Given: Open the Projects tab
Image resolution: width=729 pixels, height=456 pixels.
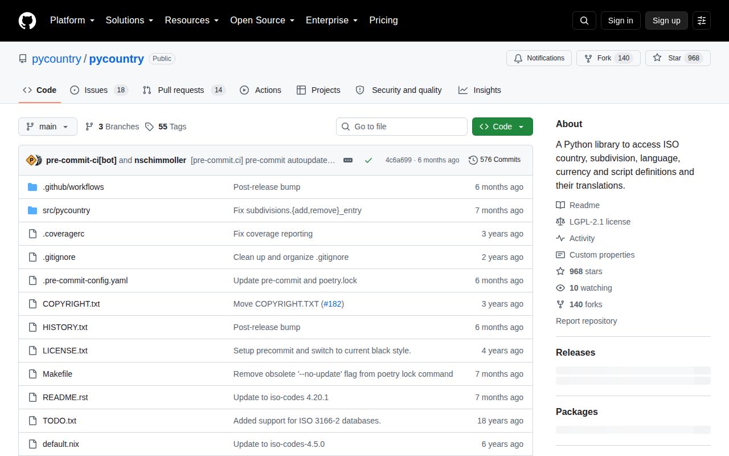Looking at the screenshot, I should pos(318,90).
